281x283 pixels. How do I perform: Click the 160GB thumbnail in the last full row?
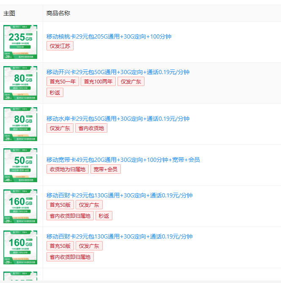20,247
